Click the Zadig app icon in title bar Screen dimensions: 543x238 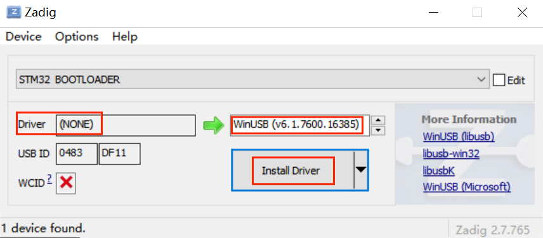[14, 13]
